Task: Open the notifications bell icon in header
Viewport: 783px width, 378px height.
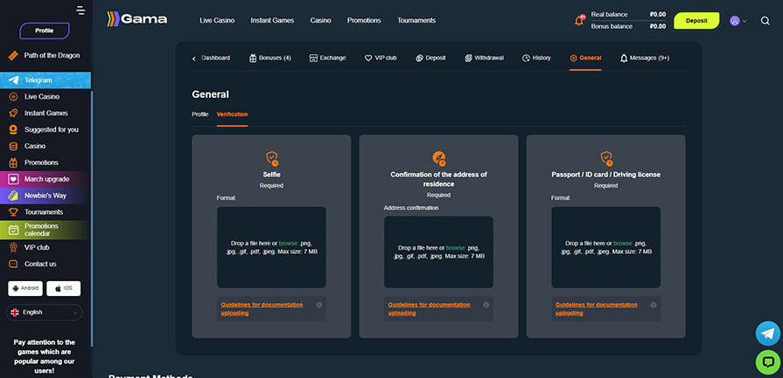Action: [579, 20]
